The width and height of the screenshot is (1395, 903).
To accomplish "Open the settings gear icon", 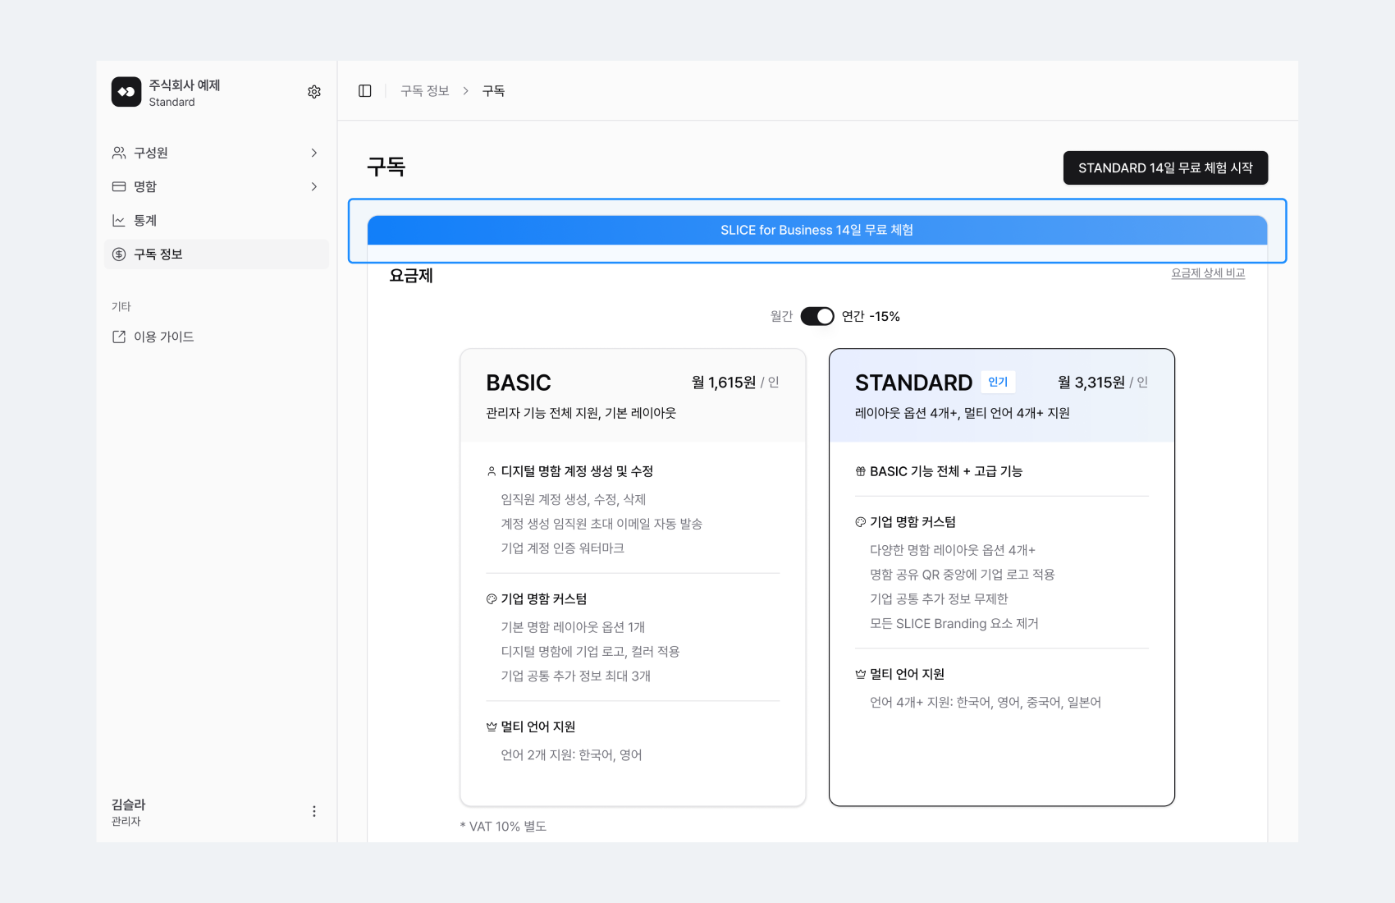I will tap(314, 92).
